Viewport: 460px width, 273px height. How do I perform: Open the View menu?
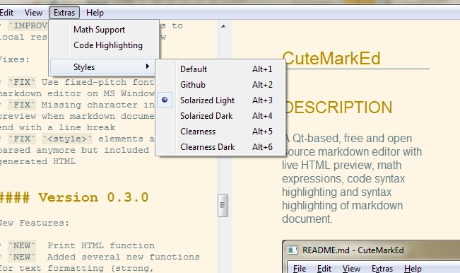tap(33, 13)
